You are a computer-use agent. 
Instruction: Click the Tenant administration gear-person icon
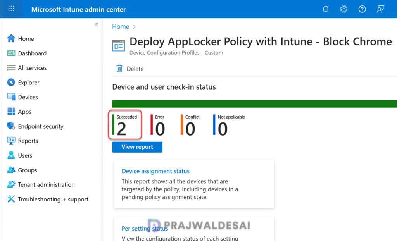(11, 184)
